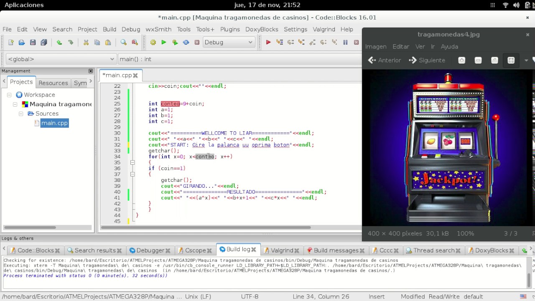Image resolution: width=535 pixels, height=301 pixels.
Task: Click the Paste clipboard icon
Action: [108, 42]
